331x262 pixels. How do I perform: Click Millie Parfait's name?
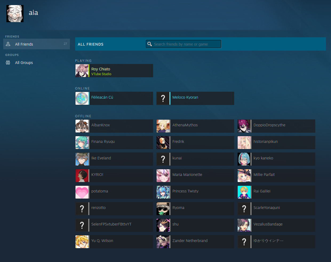pyautogui.click(x=264, y=175)
